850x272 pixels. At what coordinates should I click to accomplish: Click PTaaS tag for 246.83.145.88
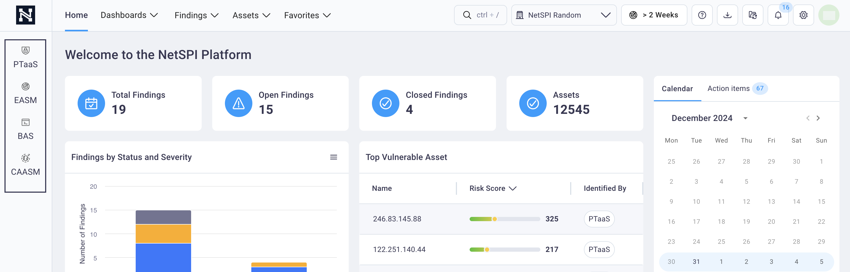[x=599, y=219]
